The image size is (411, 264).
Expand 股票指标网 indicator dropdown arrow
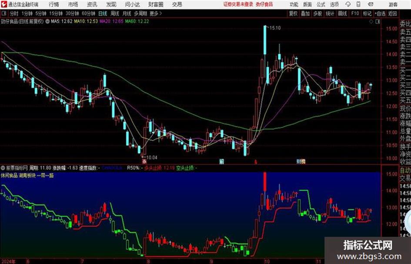point(3,168)
